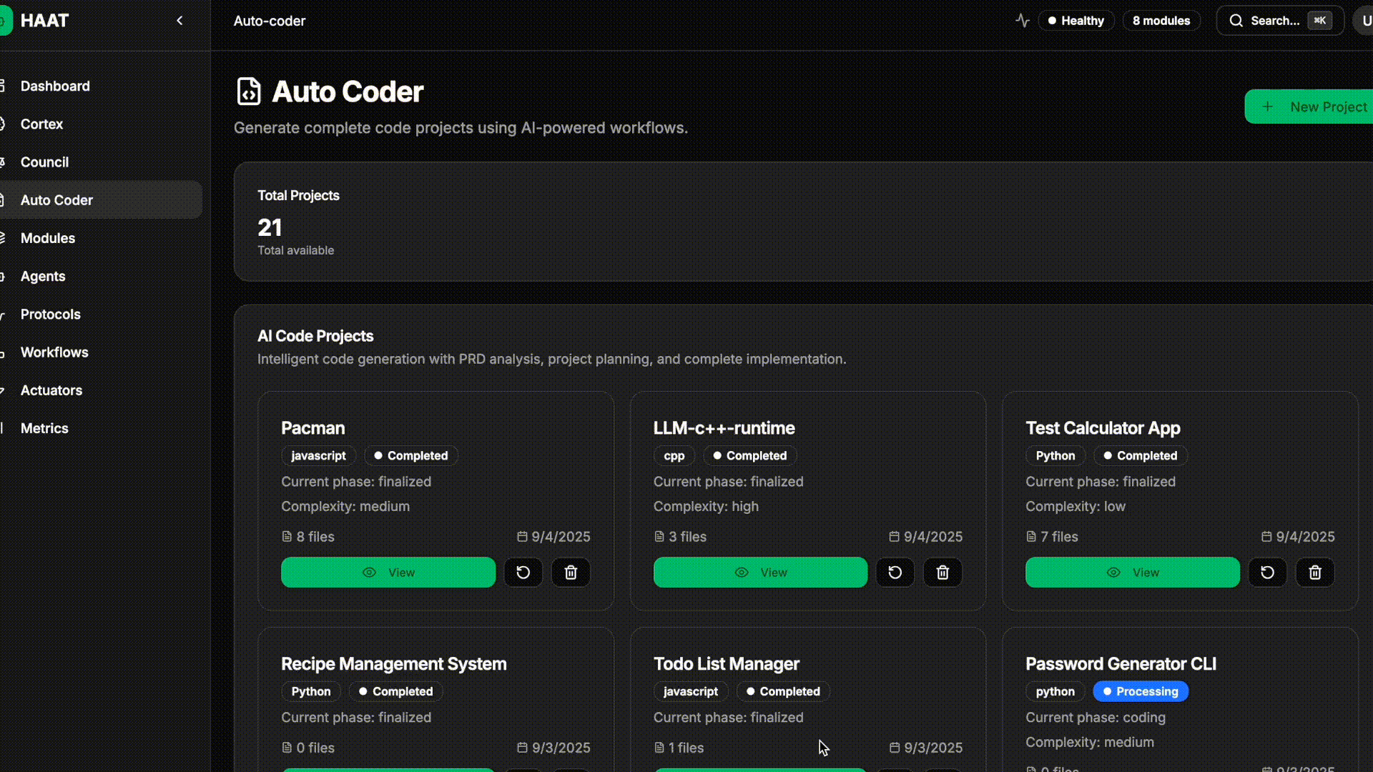This screenshot has height=772, width=1373.
Task: Open the Test Calculator App view
Action: (1132, 573)
